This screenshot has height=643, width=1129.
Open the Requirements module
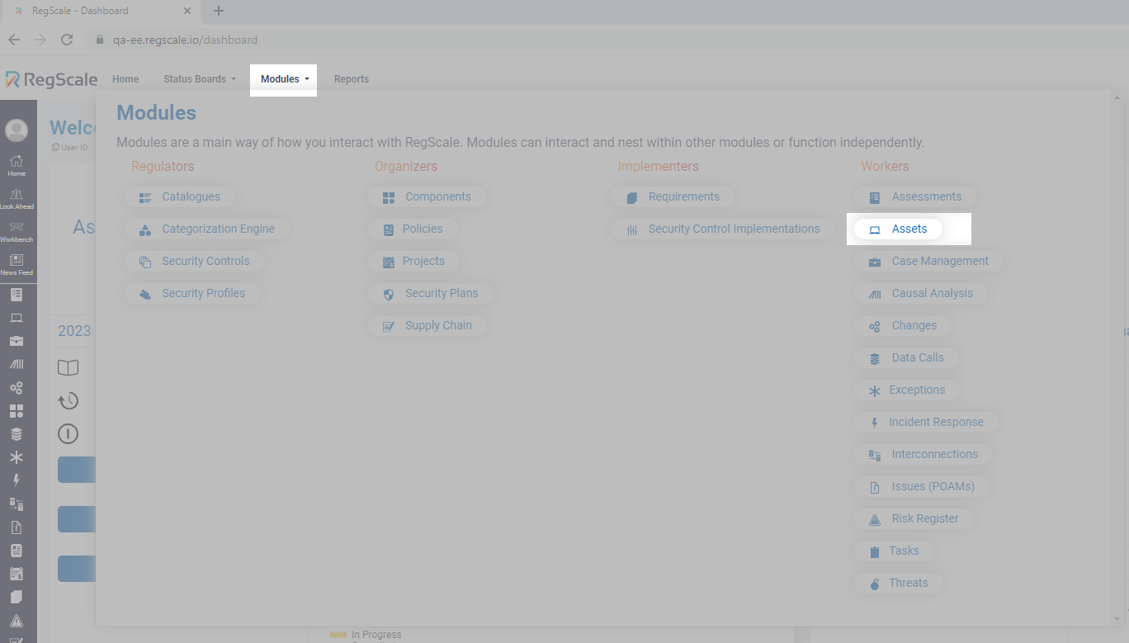pos(673,197)
